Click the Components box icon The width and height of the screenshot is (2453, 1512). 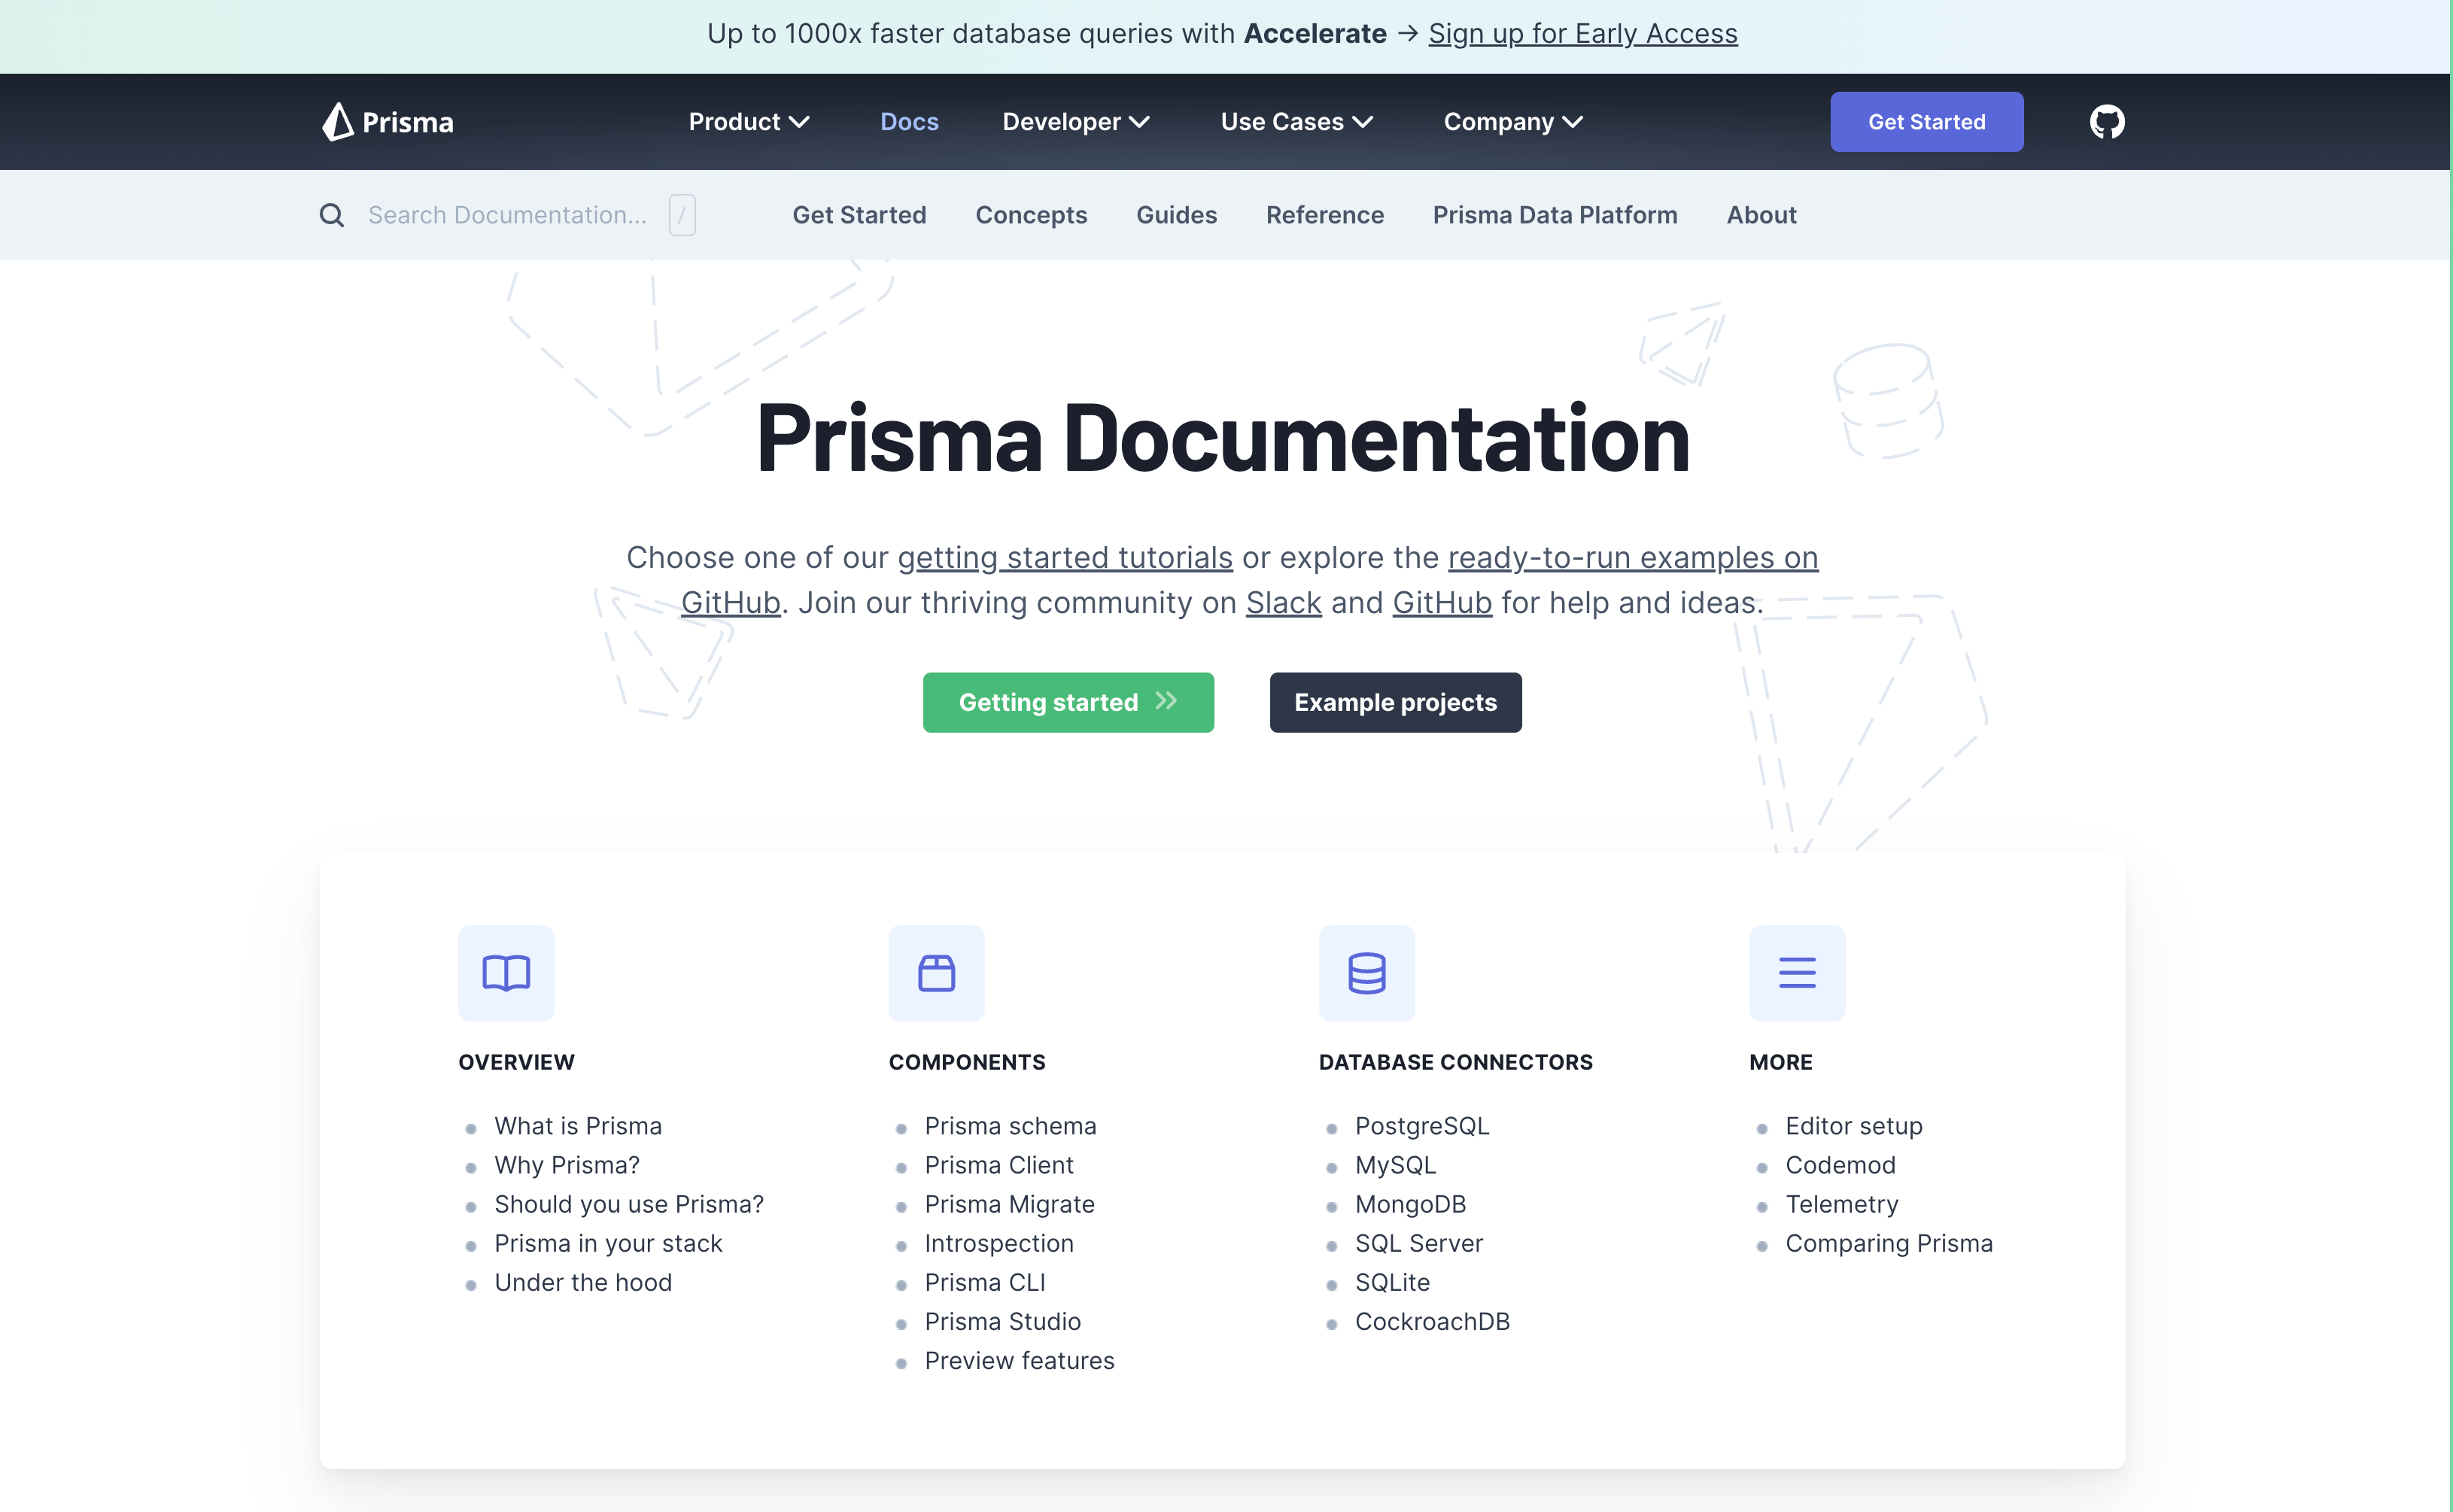click(937, 973)
